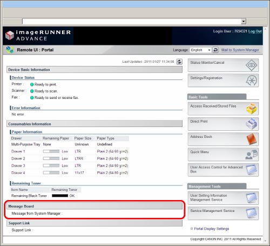
Task: Open Mail to System Manager link
Action: [x=240, y=50]
